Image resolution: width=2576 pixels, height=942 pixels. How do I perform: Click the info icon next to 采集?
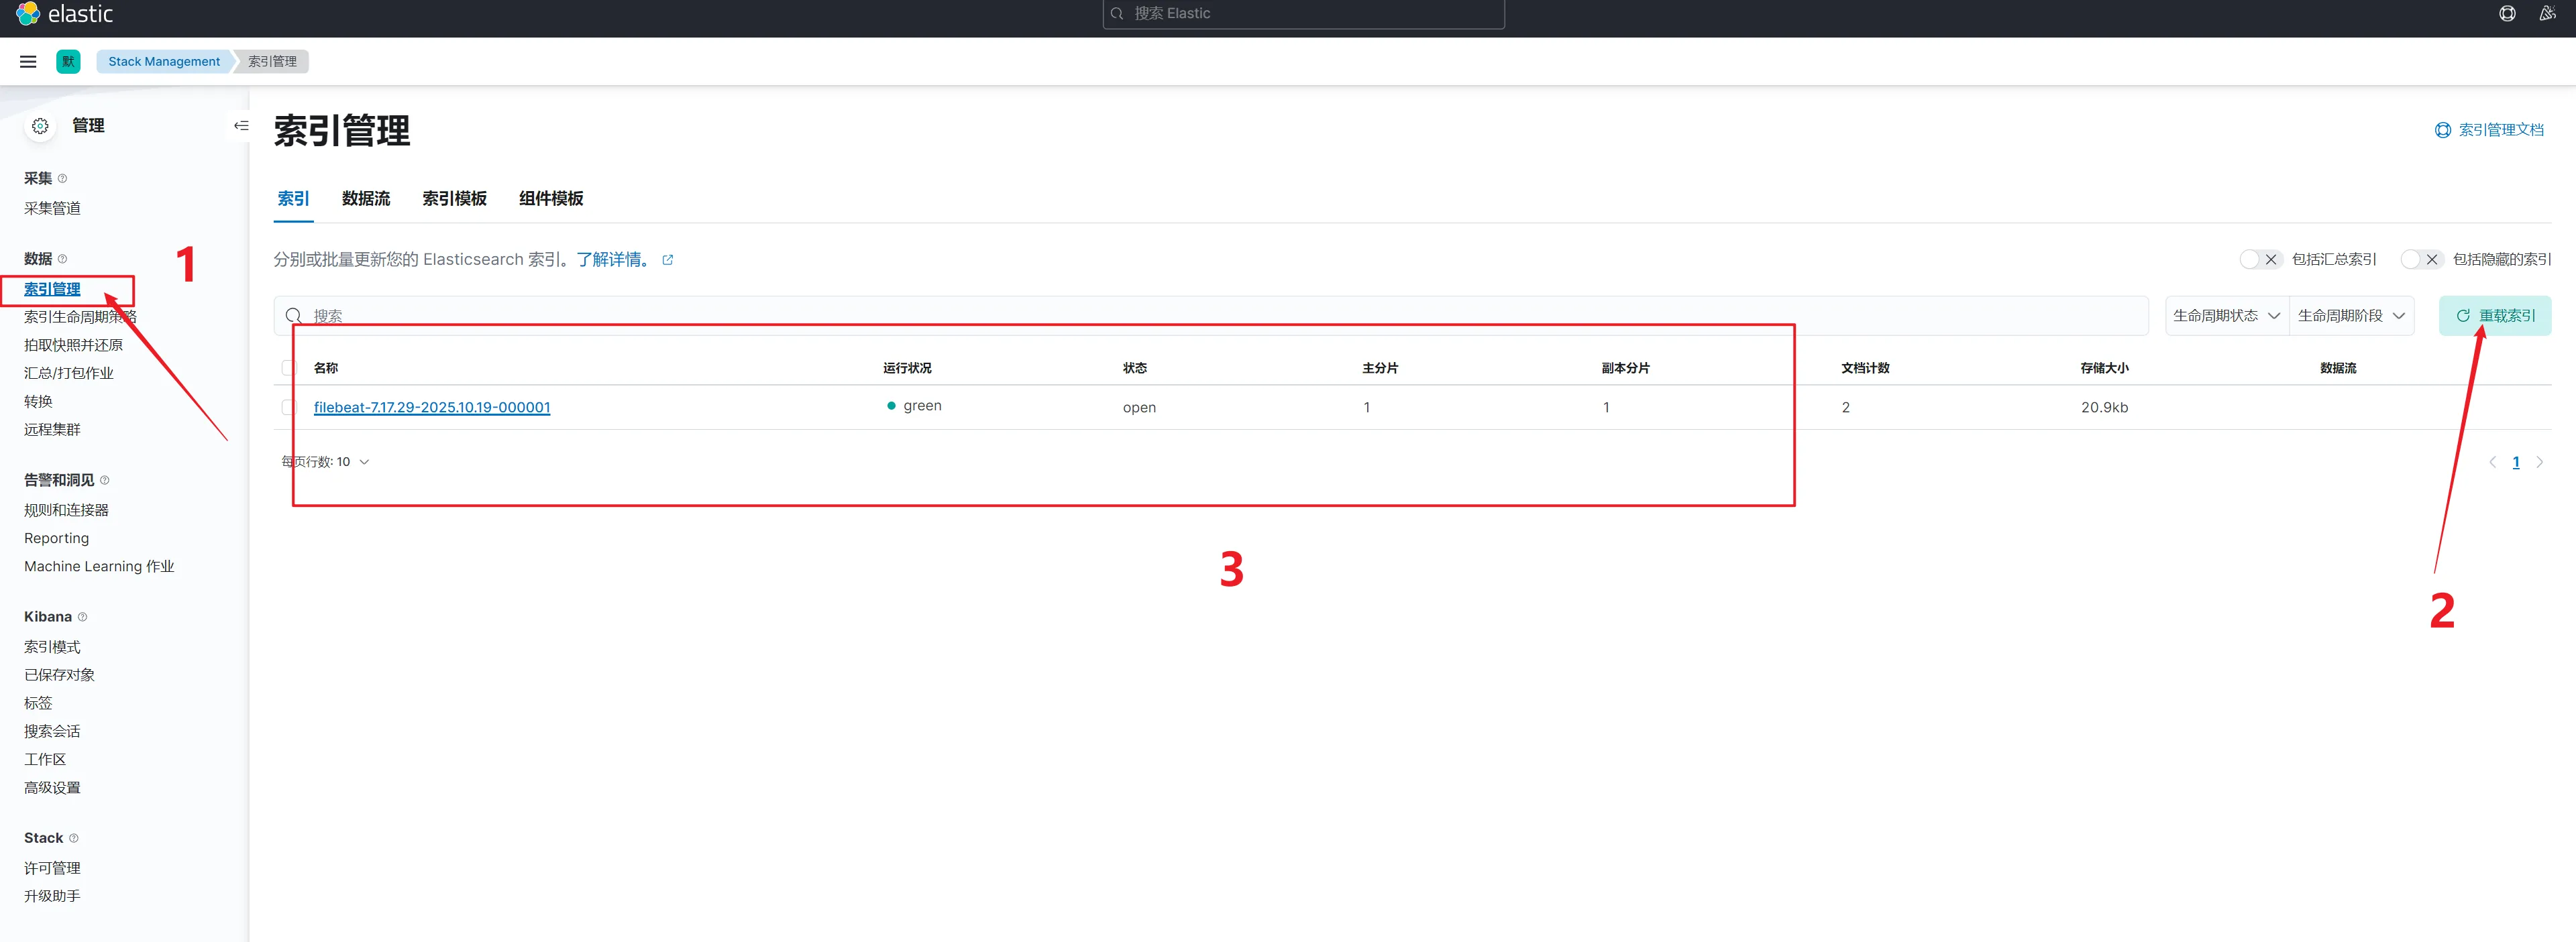pos(63,179)
